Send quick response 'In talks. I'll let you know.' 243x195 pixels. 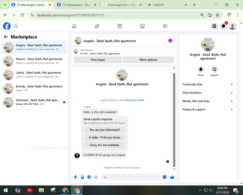(x=104, y=137)
